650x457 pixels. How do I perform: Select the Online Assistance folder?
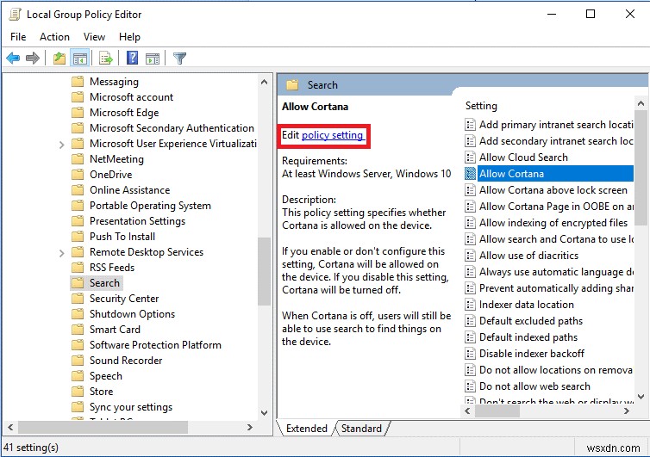tap(130, 190)
